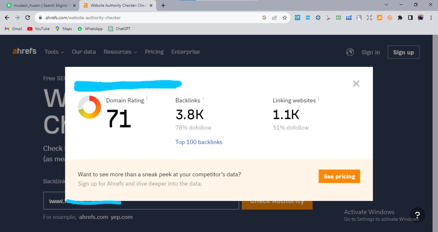438x232 pixels.
Task: Bookmark this page using the star icon
Action: click(285, 18)
